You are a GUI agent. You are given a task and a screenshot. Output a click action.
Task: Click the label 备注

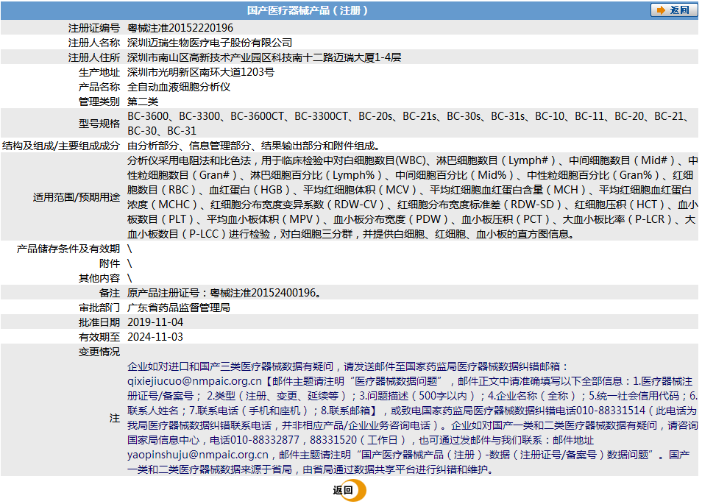(110, 293)
